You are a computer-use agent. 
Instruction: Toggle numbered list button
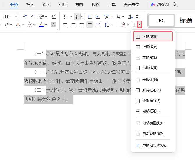[x=78, y=17]
